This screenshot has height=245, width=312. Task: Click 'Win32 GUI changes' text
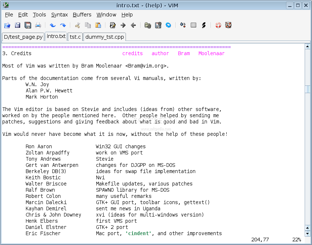pos(121,147)
